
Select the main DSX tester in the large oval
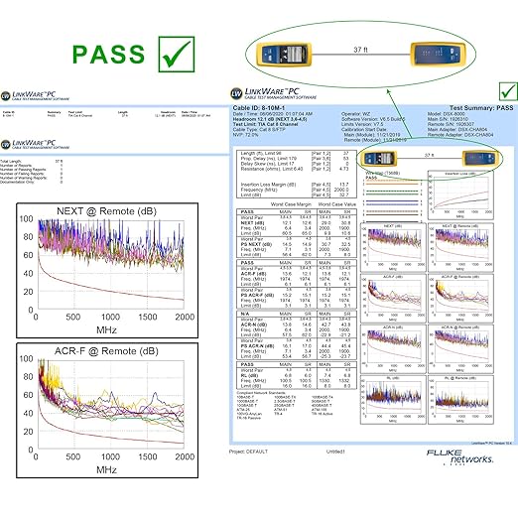click(284, 54)
